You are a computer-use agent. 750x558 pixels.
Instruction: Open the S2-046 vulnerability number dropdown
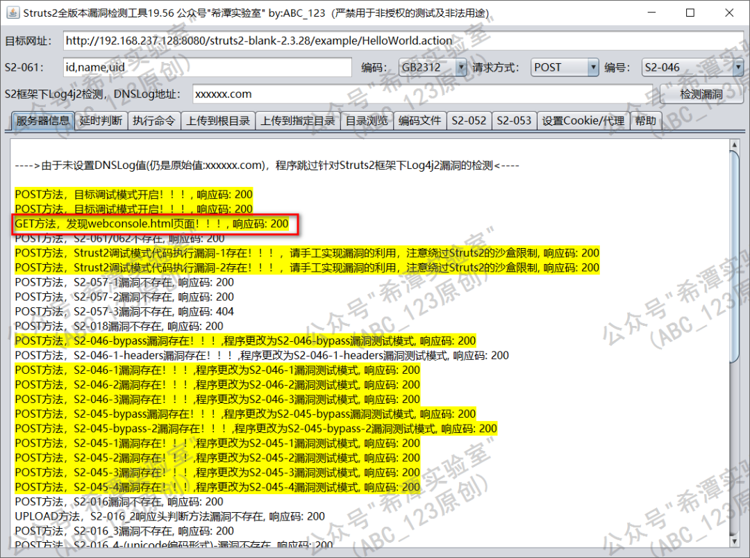coord(692,67)
